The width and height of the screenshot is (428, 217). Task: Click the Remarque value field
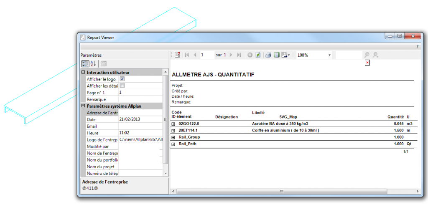pos(140,99)
